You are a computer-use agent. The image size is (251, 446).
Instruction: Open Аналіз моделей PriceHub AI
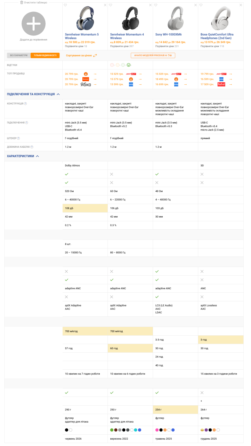[153, 55]
